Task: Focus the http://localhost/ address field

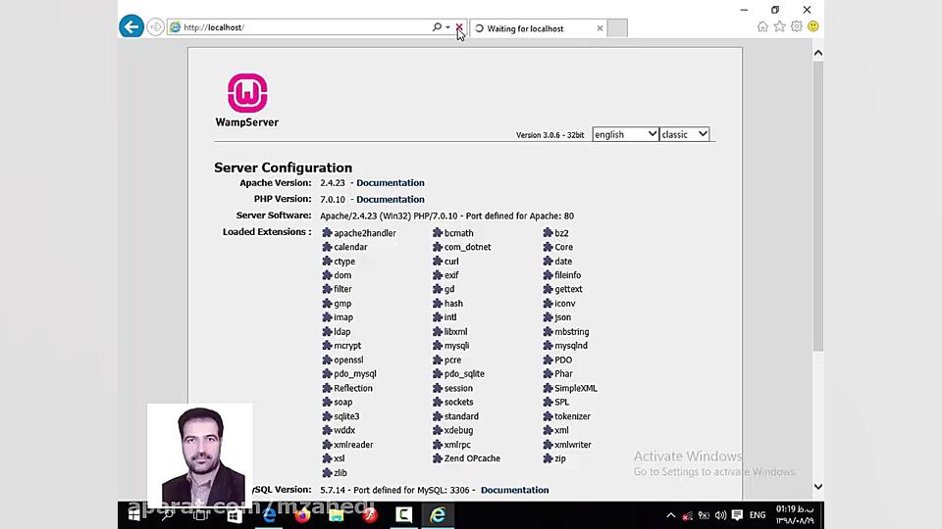Action: [x=300, y=27]
